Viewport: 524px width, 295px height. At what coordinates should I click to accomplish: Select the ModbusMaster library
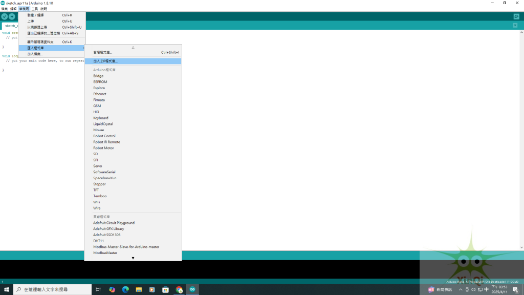[133, 253]
